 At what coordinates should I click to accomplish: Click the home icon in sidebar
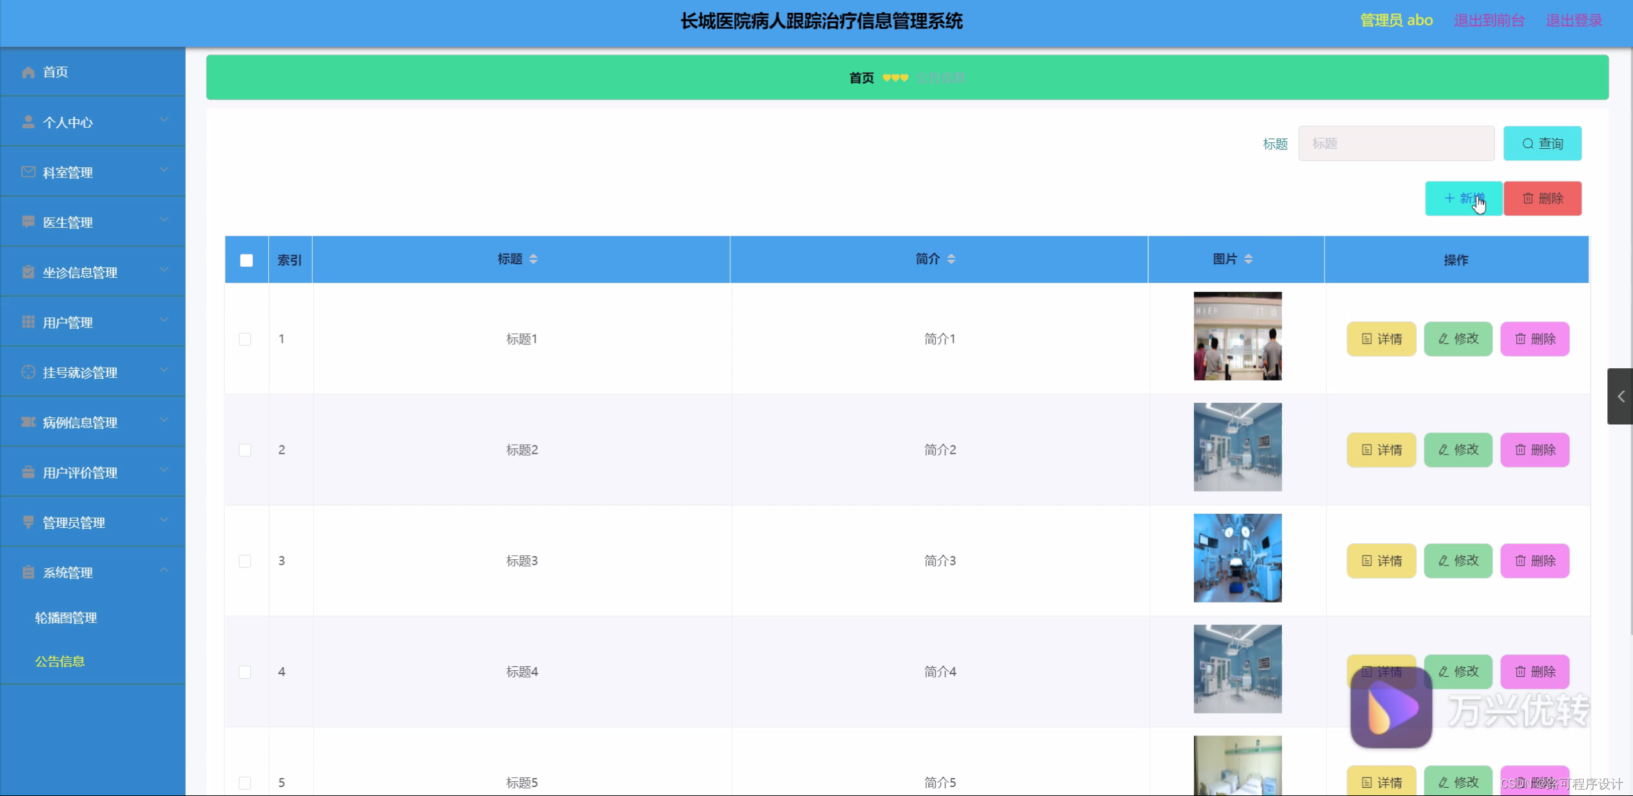point(28,72)
